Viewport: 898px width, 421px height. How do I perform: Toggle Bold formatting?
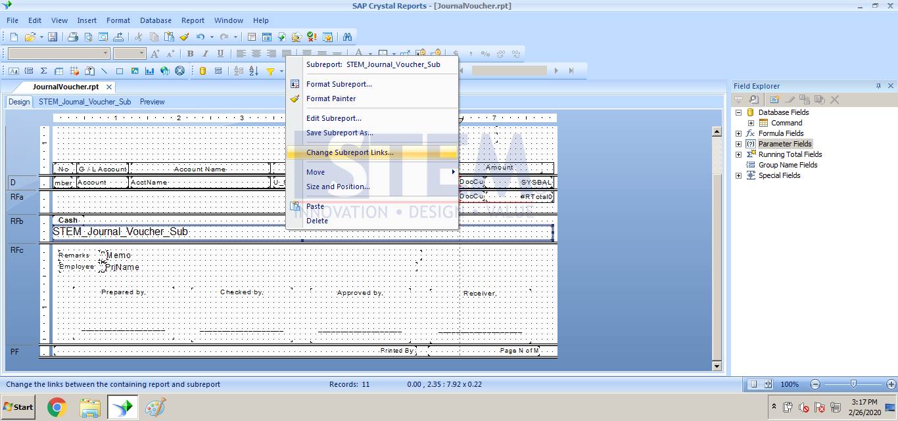(x=190, y=54)
